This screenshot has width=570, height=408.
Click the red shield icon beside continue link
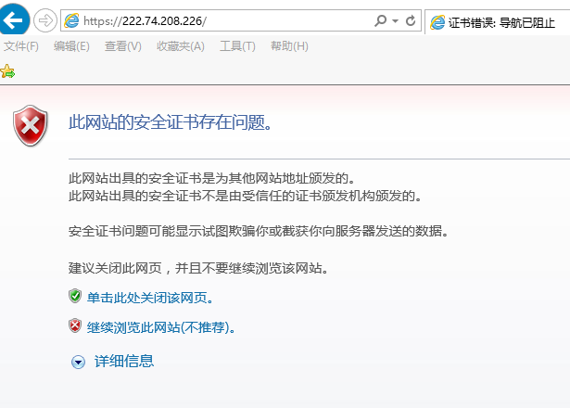75,325
